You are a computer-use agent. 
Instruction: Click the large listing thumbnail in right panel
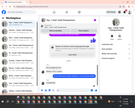tap(116, 22)
